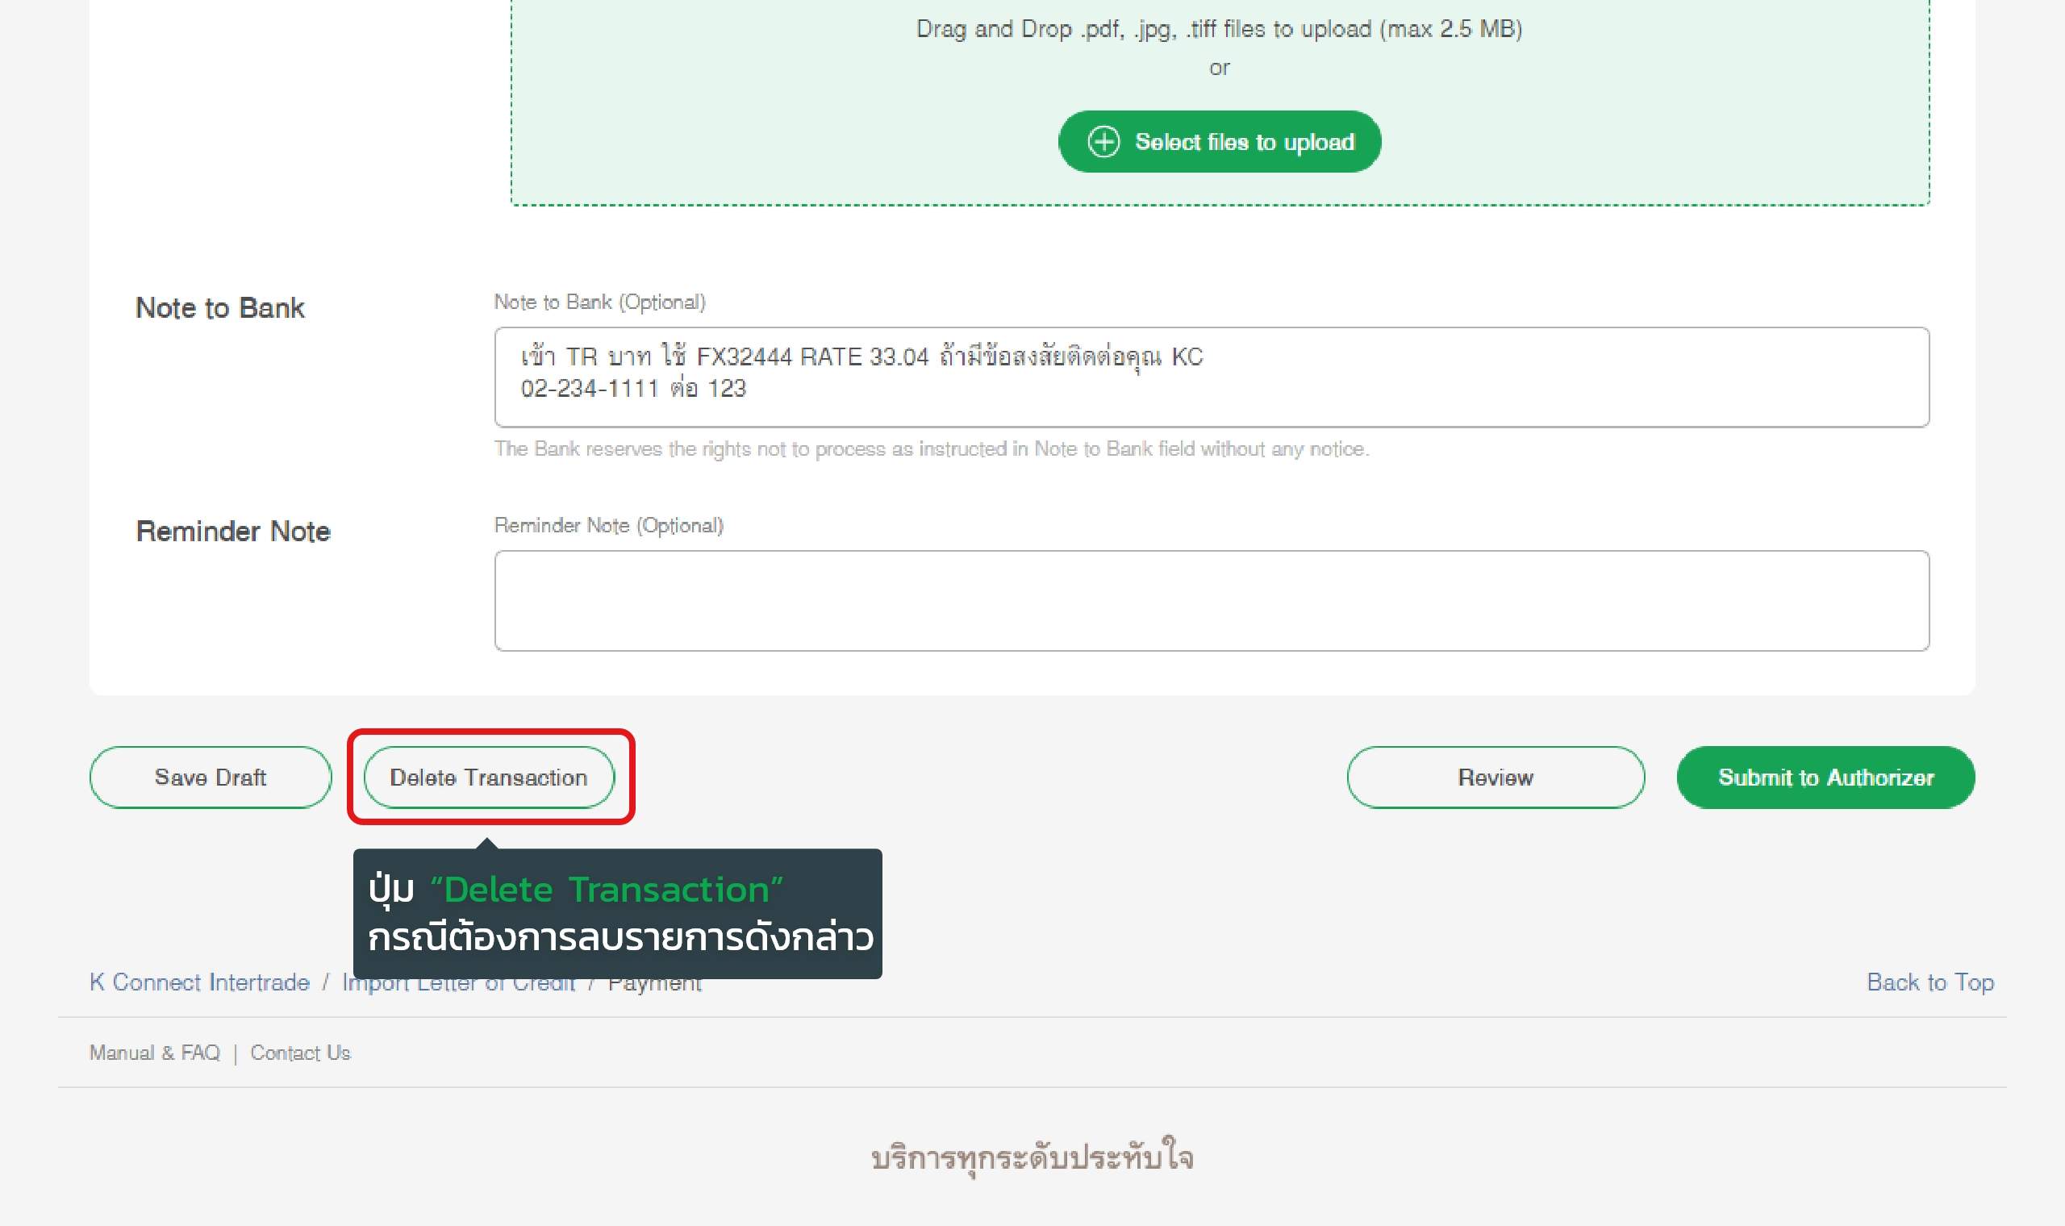Open the Manual & FAQ link
The height and width of the screenshot is (1226, 2065).
[x=154, y=1053]
